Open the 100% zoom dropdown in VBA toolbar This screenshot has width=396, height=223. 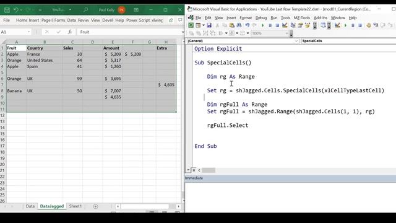coord(287,33)
